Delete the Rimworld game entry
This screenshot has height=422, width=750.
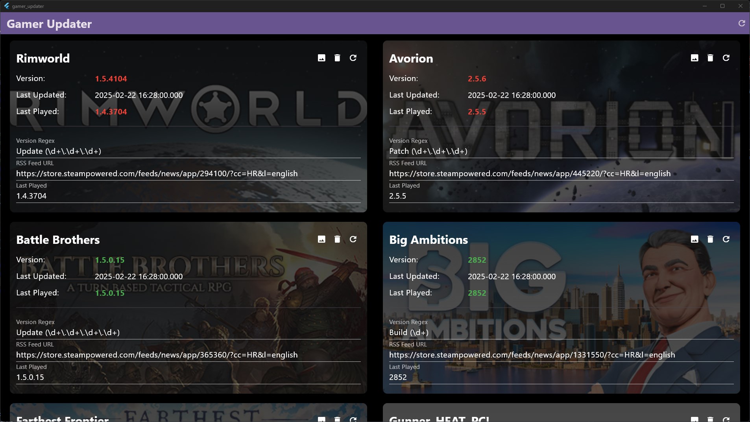click(x=337, y=58)
